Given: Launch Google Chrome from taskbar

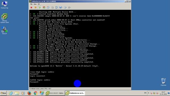Looking at the screenshot, I should click(35, 93).
